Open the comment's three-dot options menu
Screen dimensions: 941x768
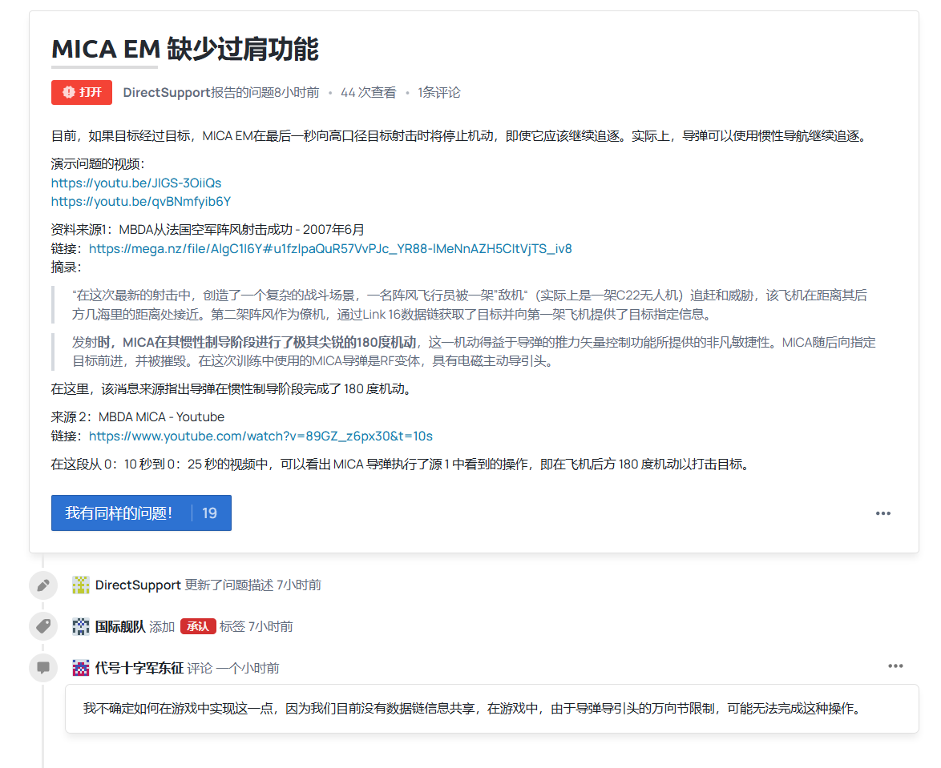[895, 666]
